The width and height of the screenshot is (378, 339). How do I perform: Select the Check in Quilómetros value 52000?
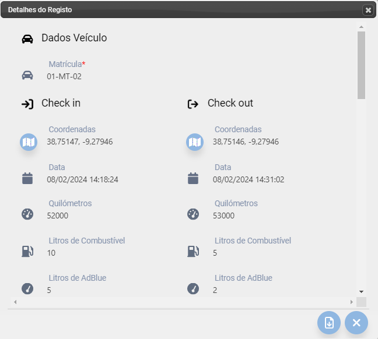tap(58, 216)
